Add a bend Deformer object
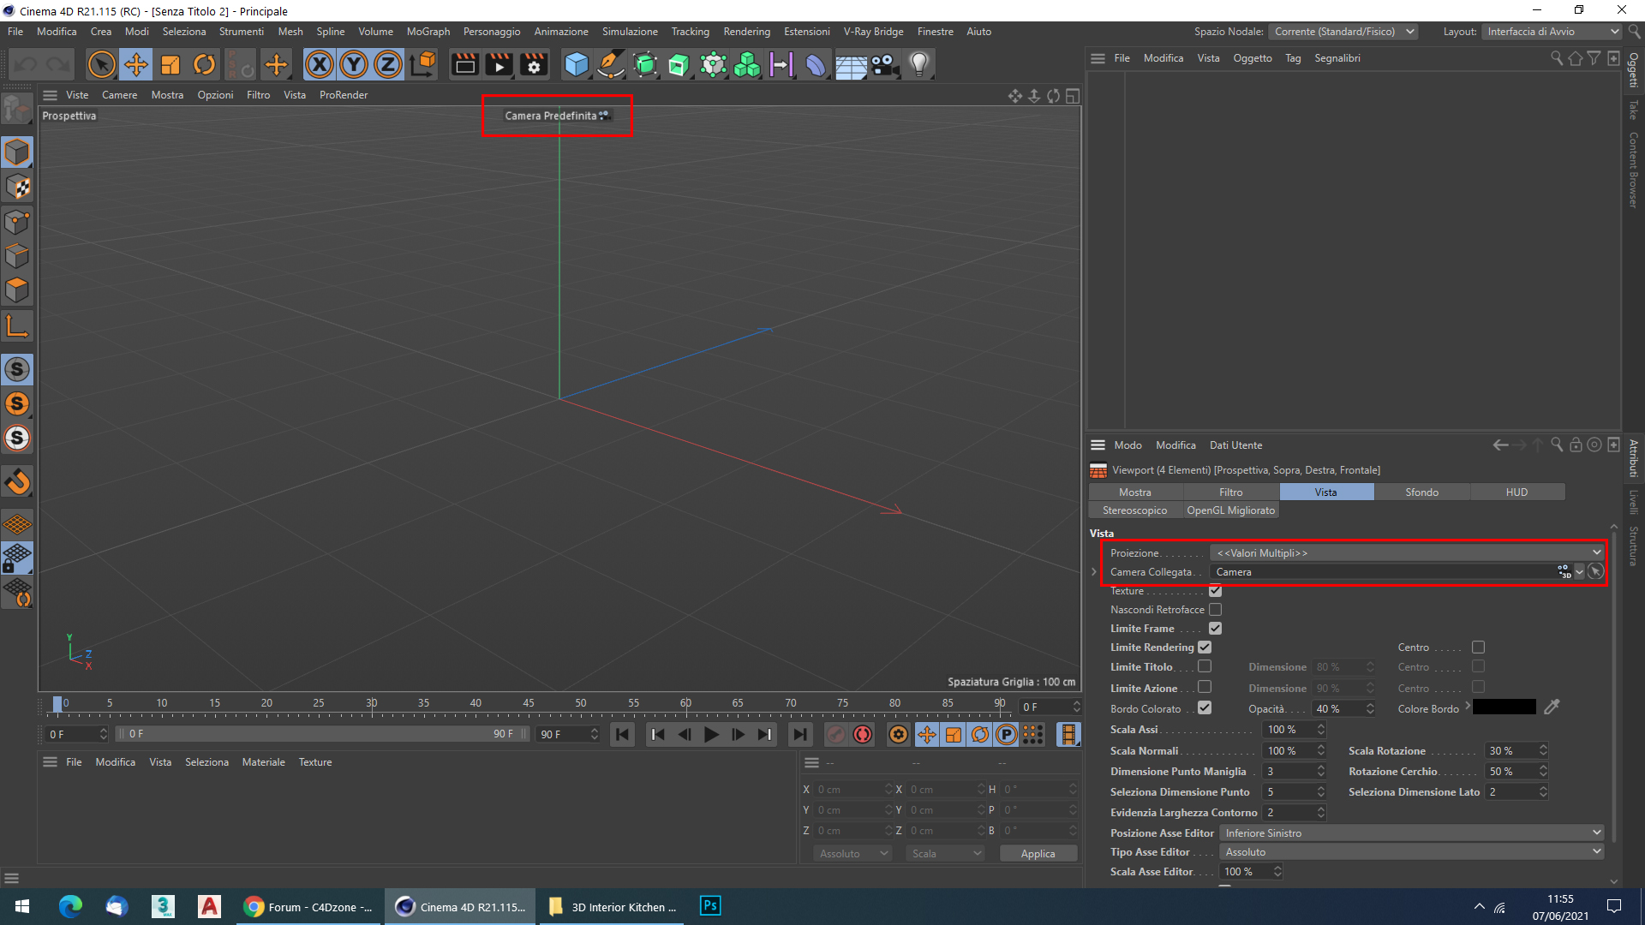The width and height of the screenshot is (1645, 925). [x=816, y=64]
